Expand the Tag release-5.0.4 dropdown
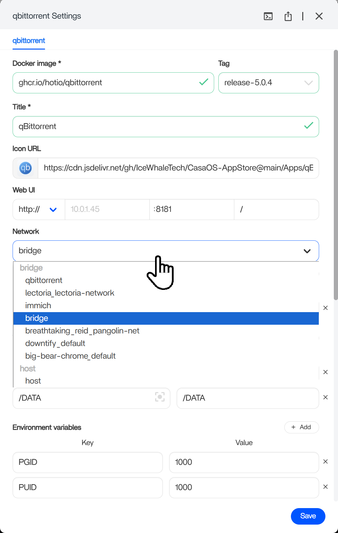Viewport: 338px width, 533px height. coord(308,83)
